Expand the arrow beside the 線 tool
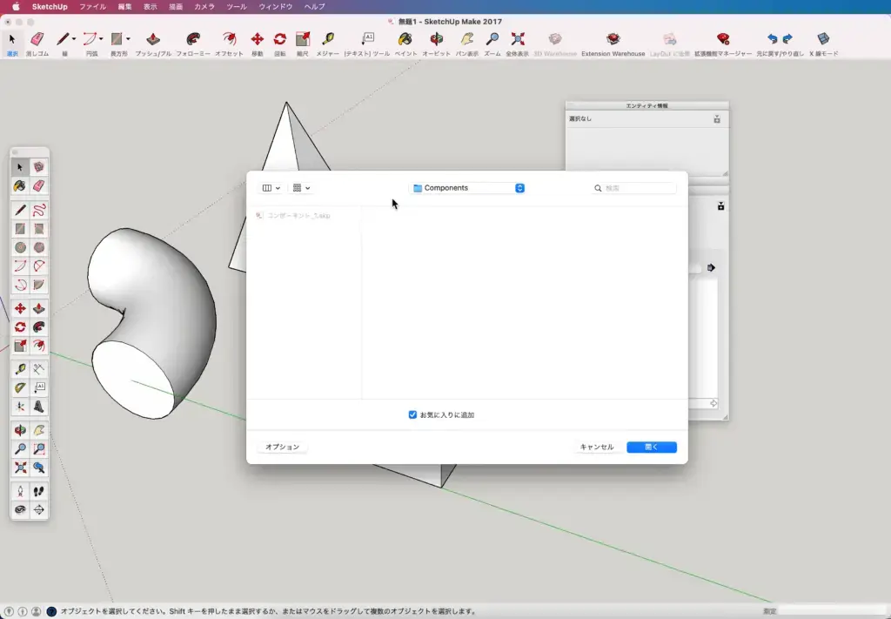 tap(74, 38)
